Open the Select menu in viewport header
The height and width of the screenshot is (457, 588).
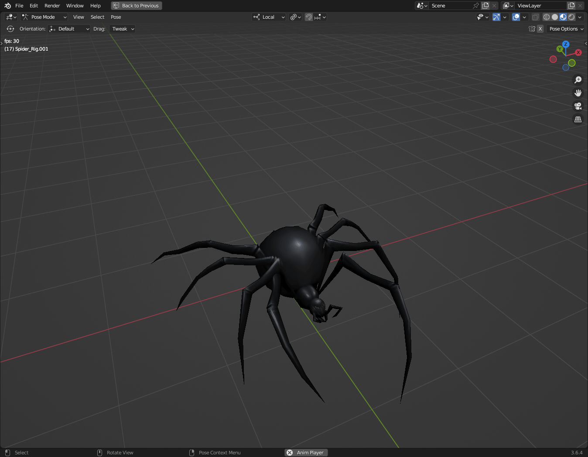[x=97, y=17]
